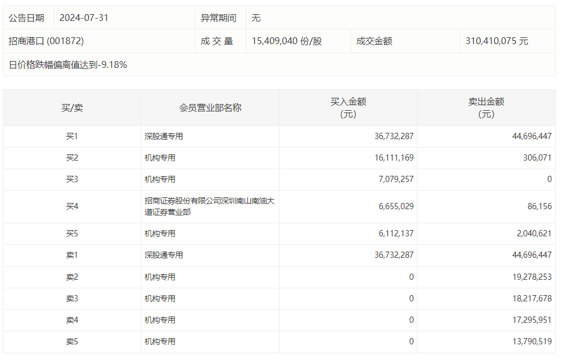Select the 买2 row label
The height and width of the screenshot is (359, 562).
[72, 158]
